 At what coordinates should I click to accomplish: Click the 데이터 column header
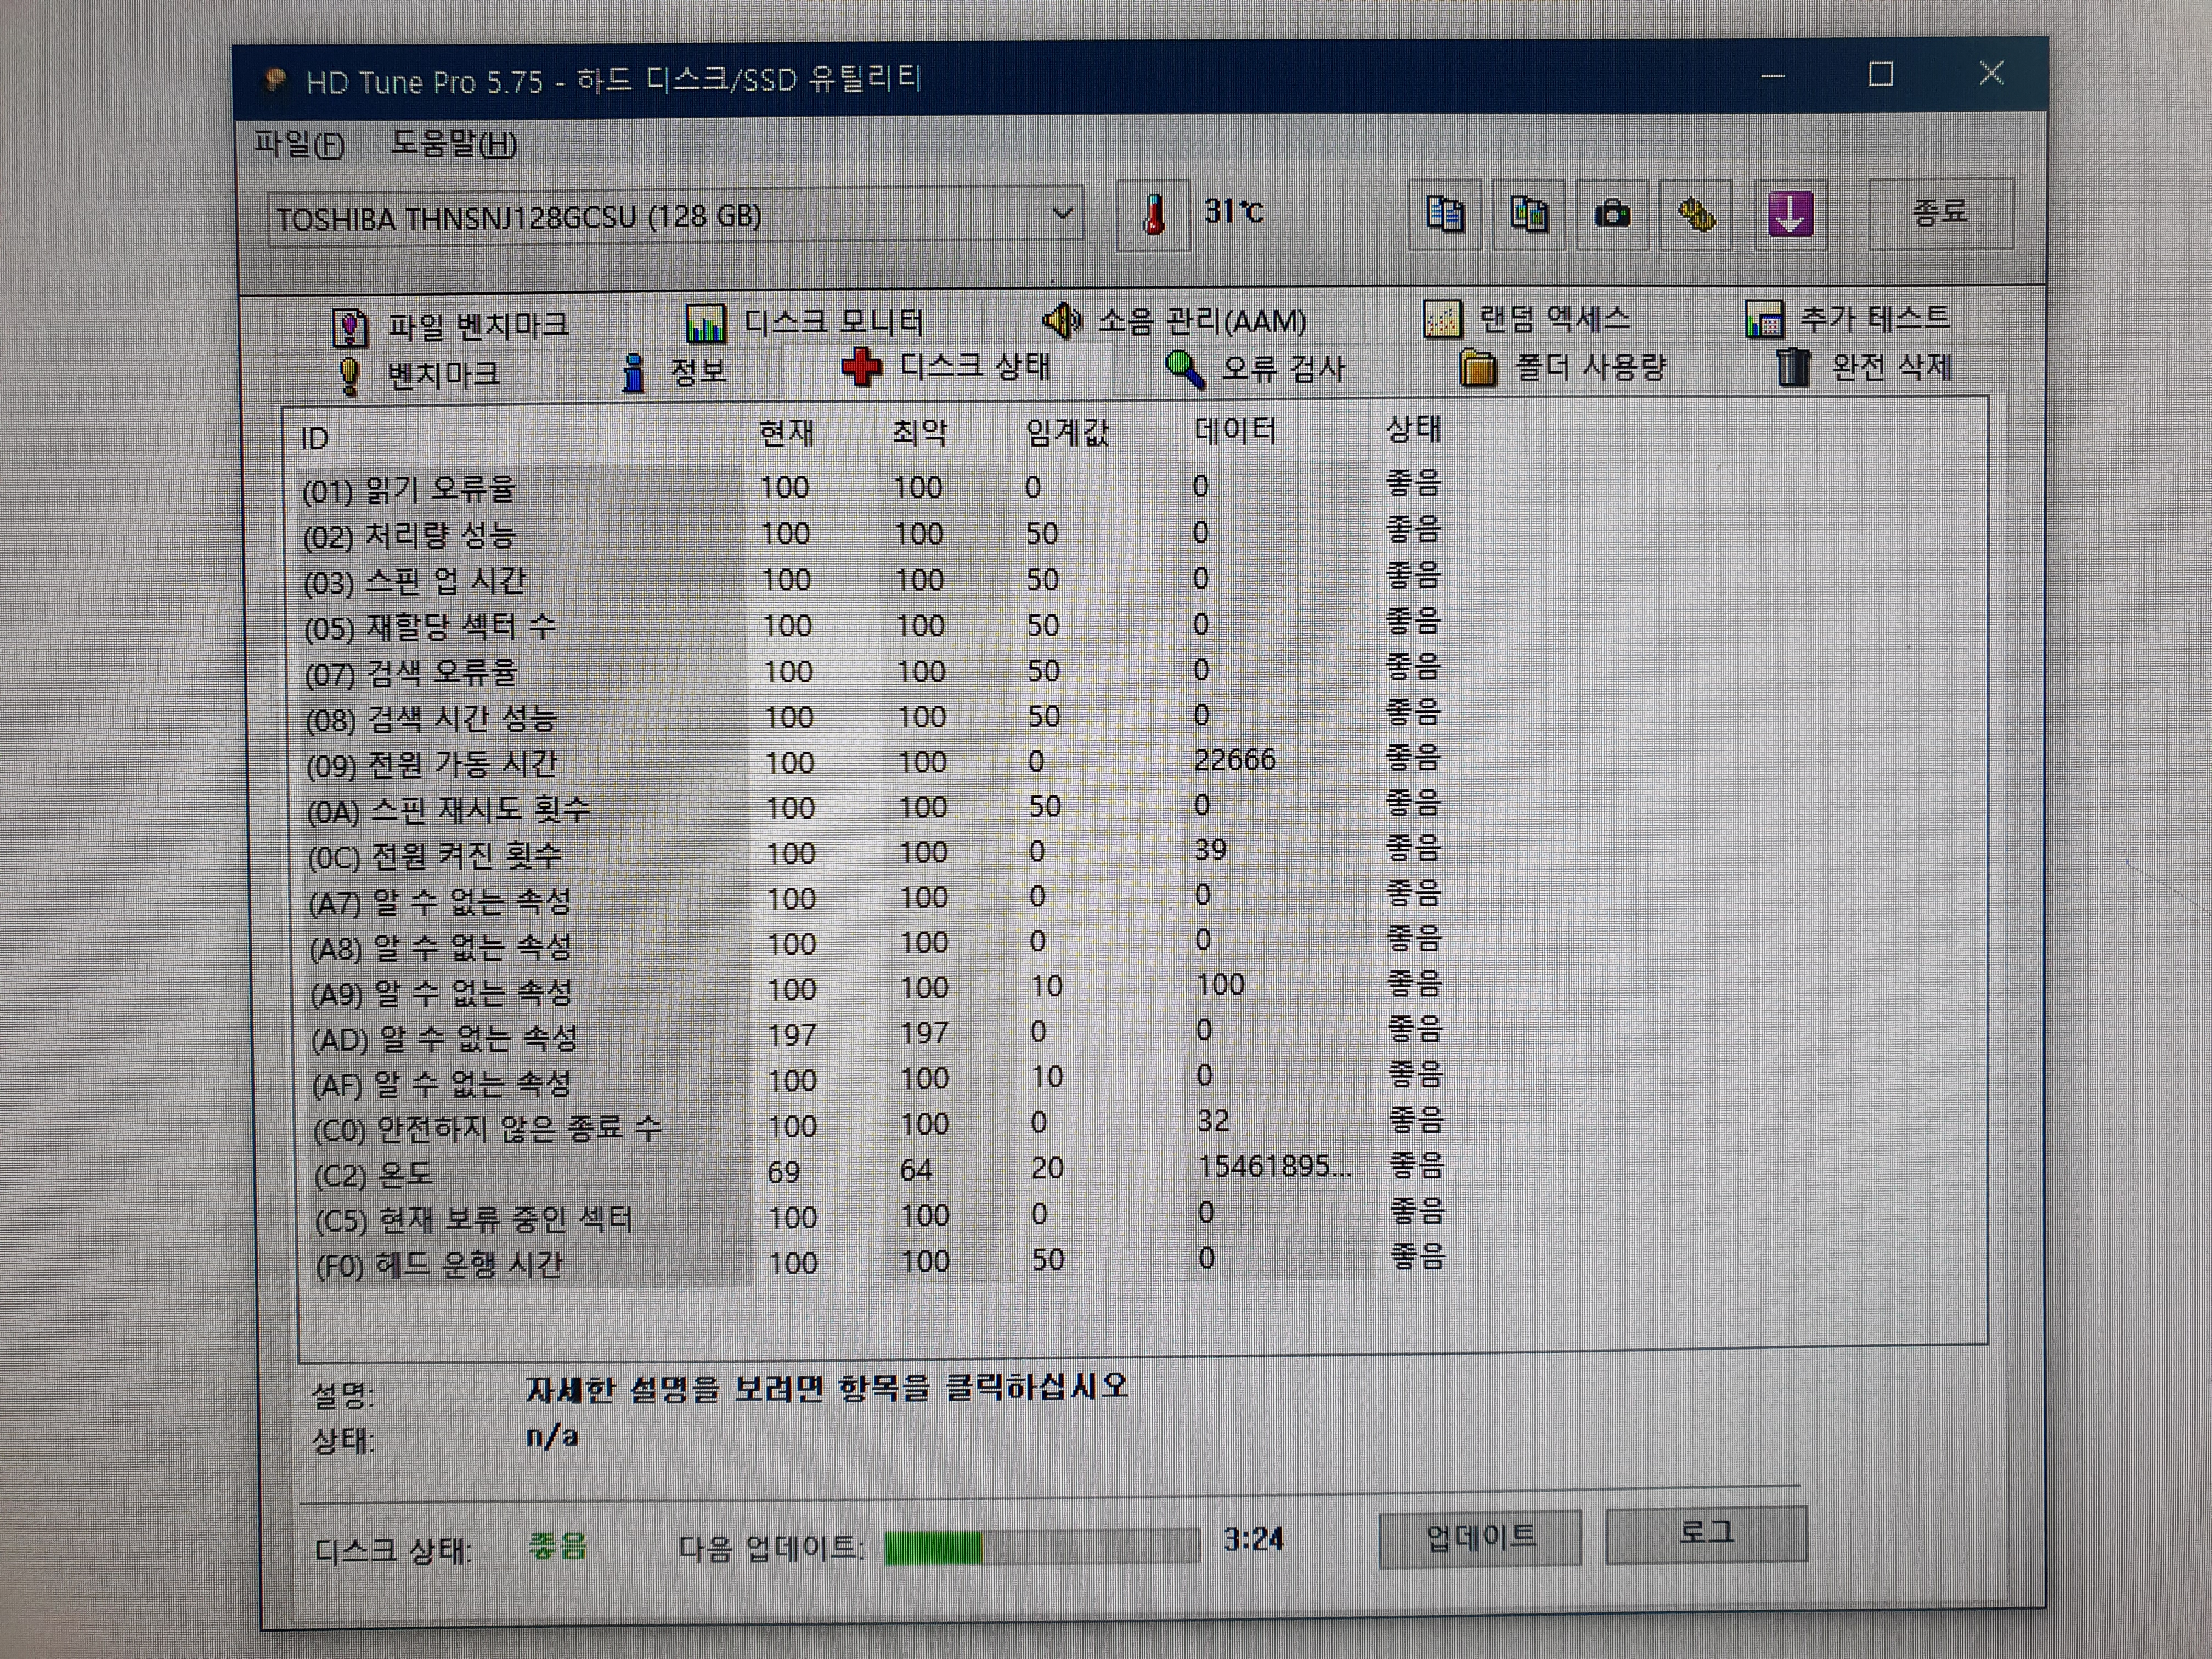pyautogui.click(x=1235, y=431)
